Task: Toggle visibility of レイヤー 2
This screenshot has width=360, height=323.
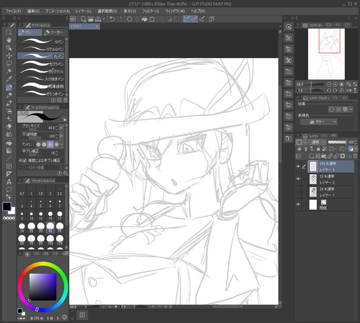Action: 298,179
